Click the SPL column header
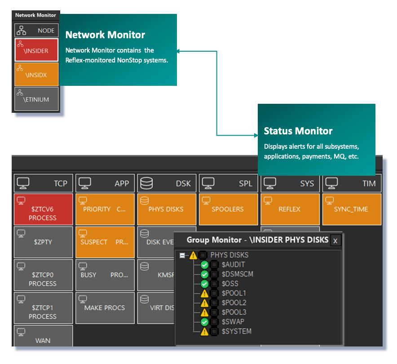The width and height of the screenshot is (397, 364). tap(229, 183)
